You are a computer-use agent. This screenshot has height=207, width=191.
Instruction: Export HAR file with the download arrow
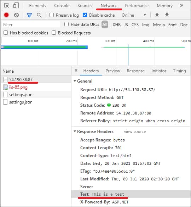tap(167, 15)
